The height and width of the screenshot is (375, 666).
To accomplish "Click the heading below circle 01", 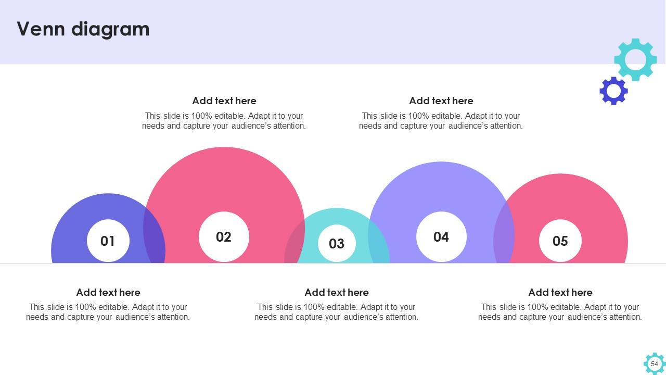I will pos(108,292).
